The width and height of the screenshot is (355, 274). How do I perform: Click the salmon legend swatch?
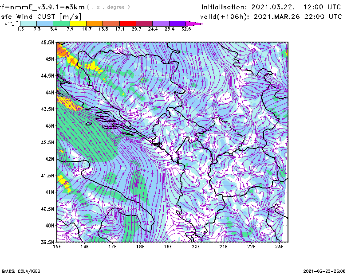point(111,23)
